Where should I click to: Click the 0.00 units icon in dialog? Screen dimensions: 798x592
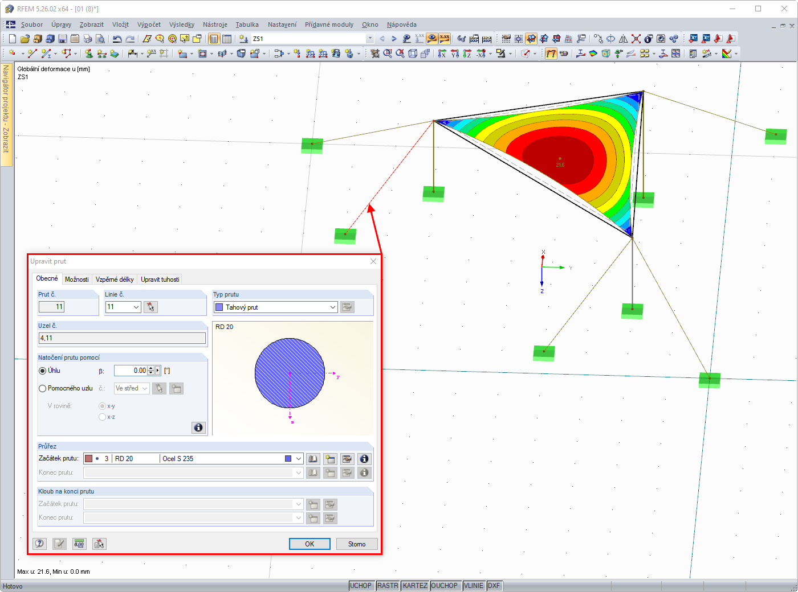[79, 544]
